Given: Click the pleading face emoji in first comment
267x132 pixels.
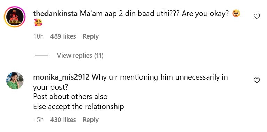Looking at the screenshot, I should 236,14.
